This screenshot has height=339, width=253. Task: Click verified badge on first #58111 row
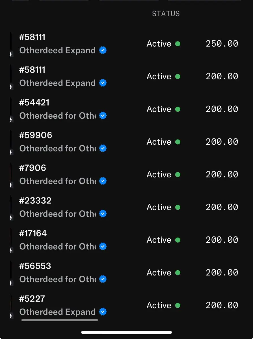coord(103,51)
